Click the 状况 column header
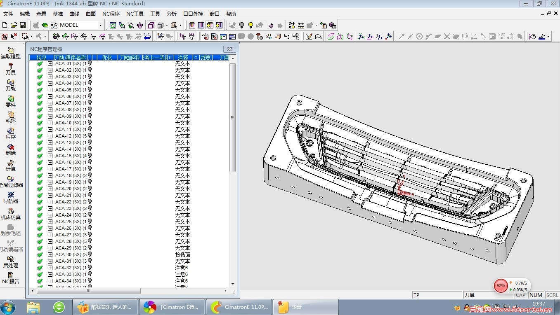Viewport: 560px width, 315px height. 41,58
